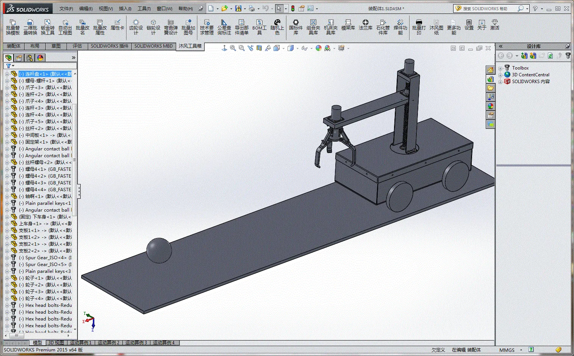Open the ConfigurationManager tab icon
The image size is (574, 356).
pyautogui.click(x=30, y=57)
